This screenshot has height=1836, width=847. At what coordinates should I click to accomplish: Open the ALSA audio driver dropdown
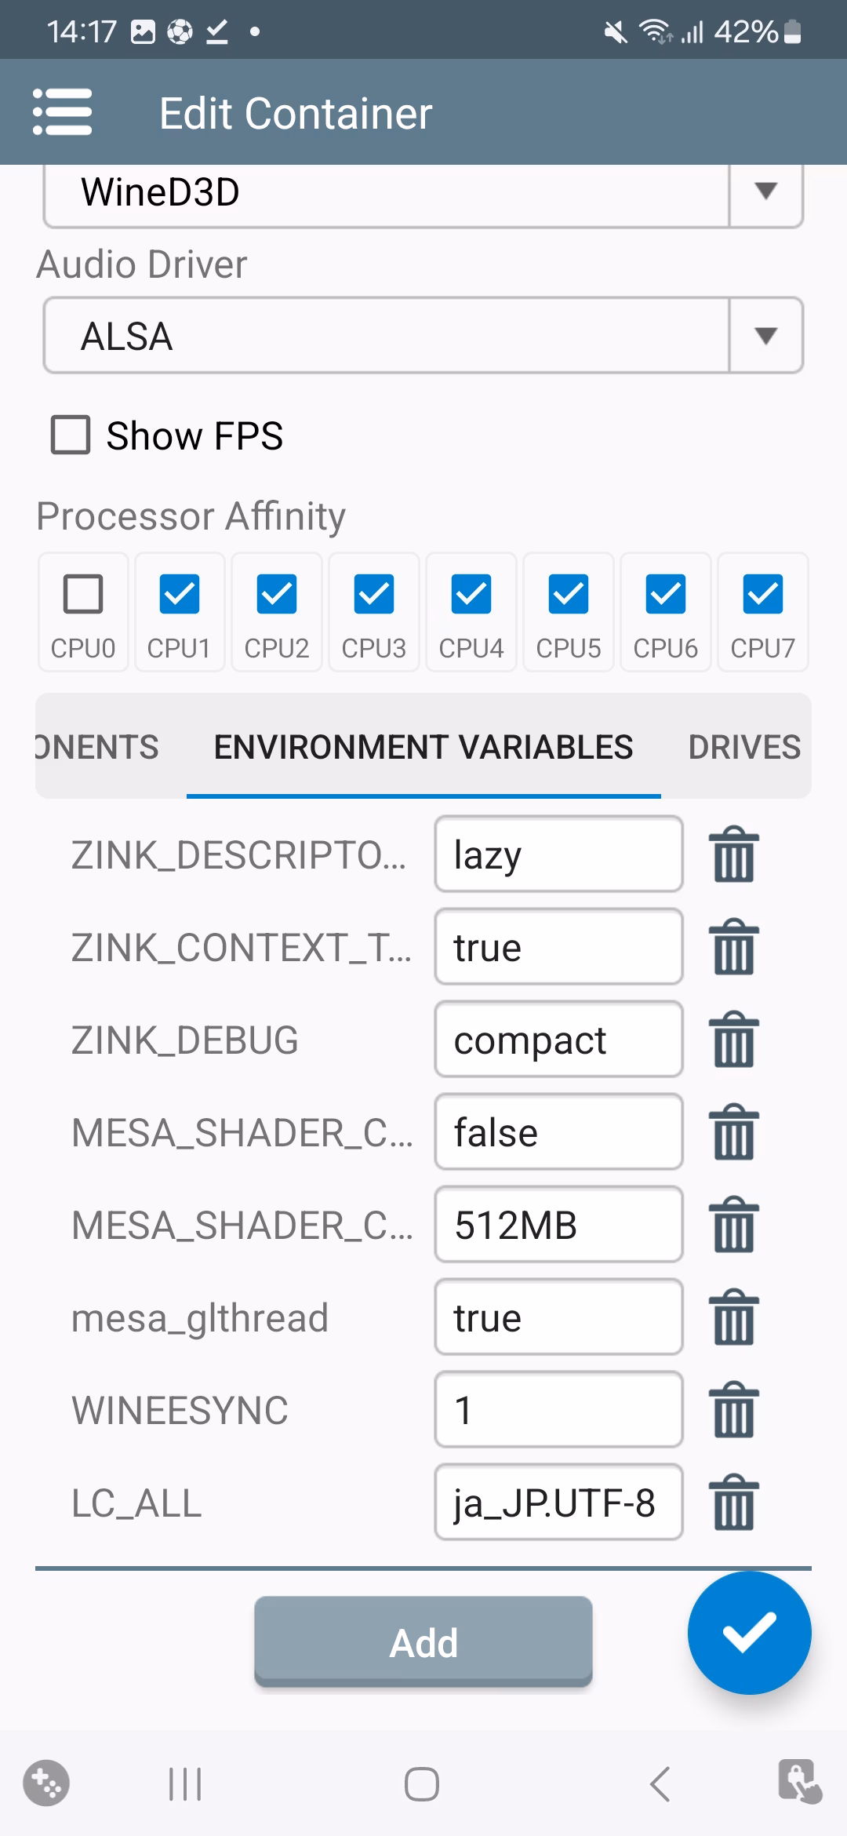(765, 336)
